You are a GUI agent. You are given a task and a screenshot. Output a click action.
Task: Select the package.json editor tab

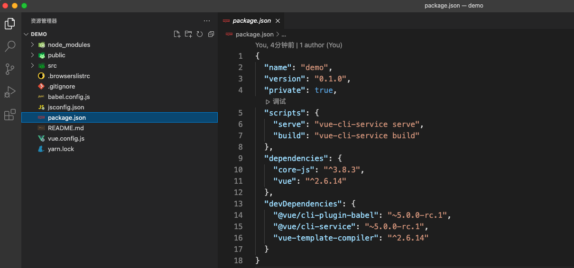[251, 21]
